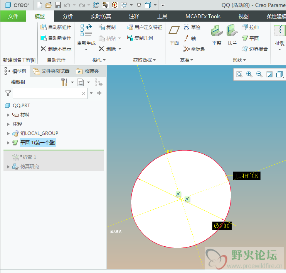Click the windows switch icon in quick access toolbar
The image size is (286, 273).
point(124,5)
